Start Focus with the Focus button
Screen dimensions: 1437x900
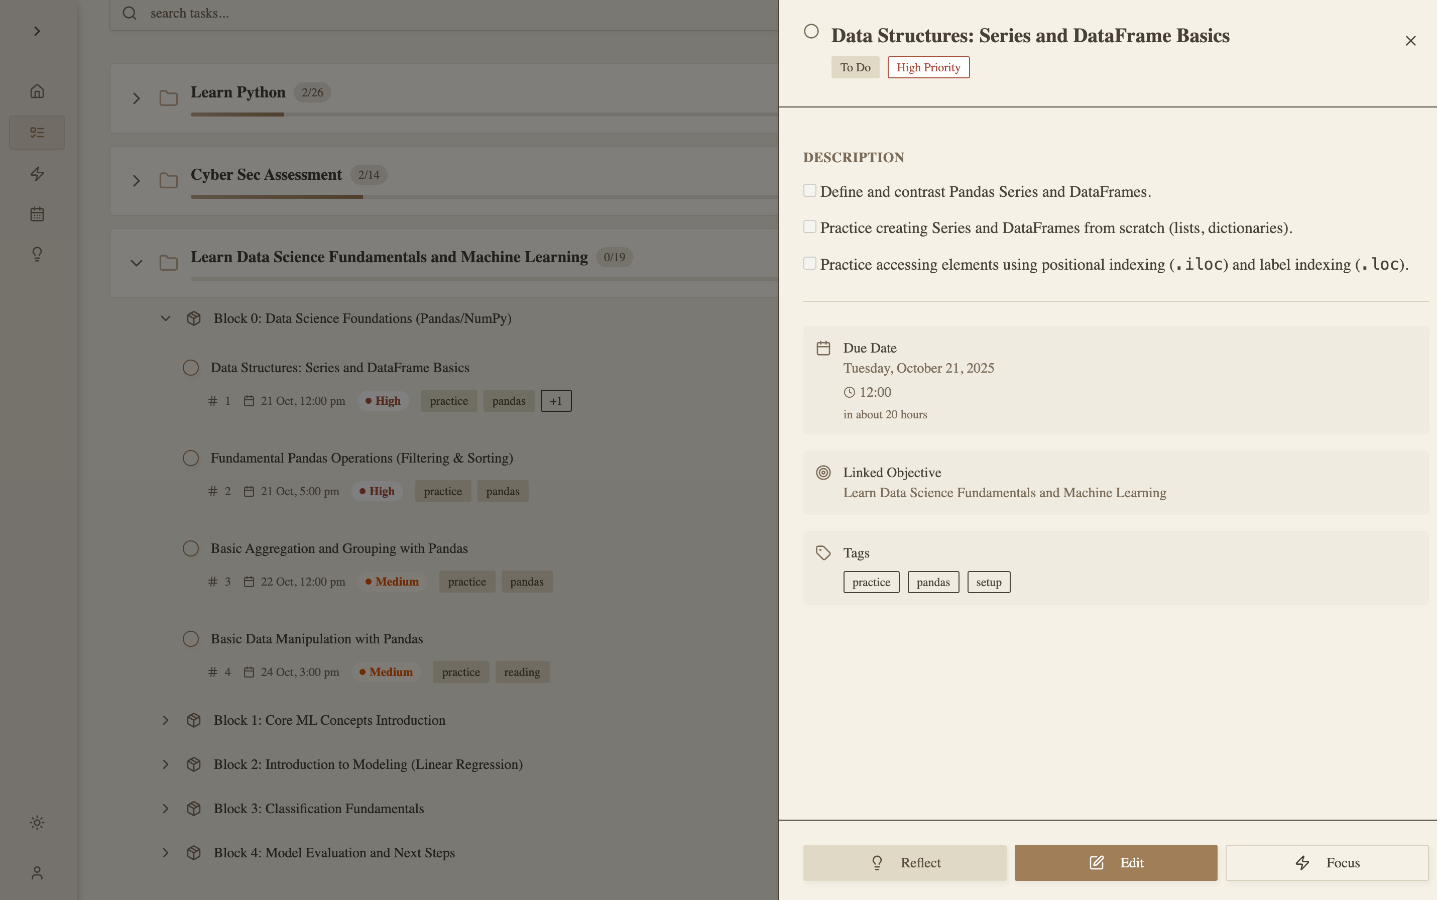pos(1327,862)
